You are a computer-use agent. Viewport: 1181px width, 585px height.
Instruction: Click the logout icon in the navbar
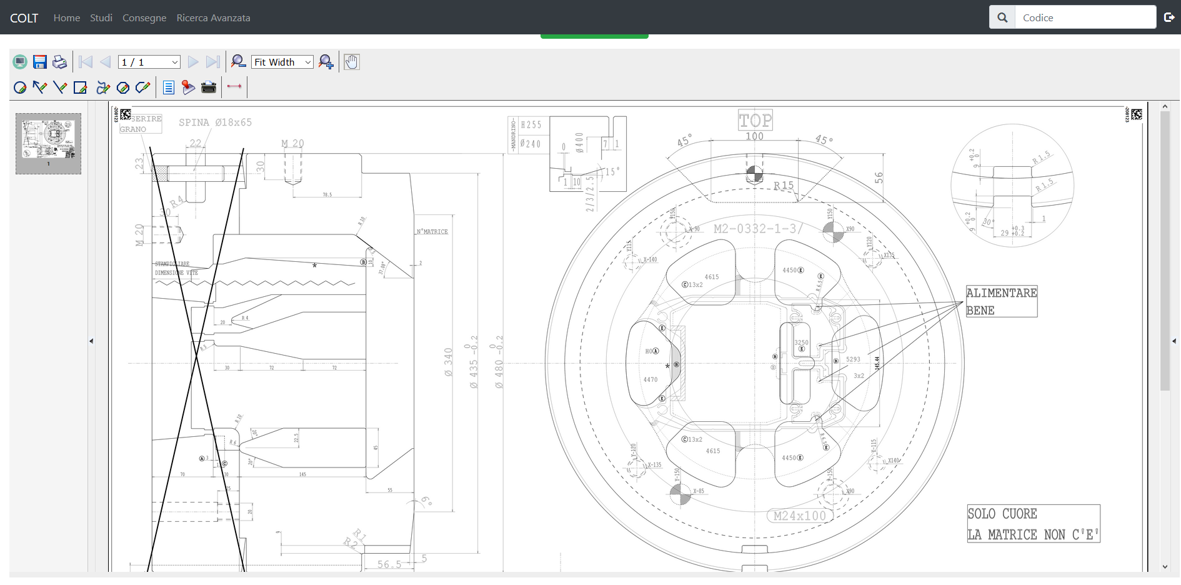click(1169, 17)
